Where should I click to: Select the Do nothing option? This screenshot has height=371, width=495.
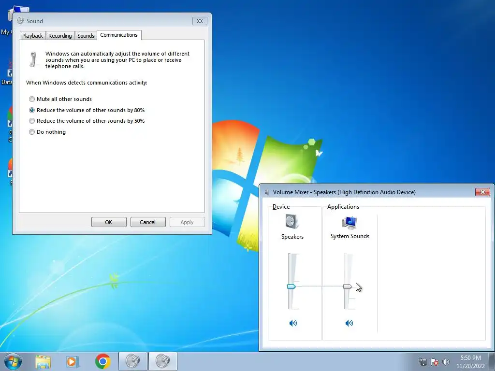pos(47,132)
